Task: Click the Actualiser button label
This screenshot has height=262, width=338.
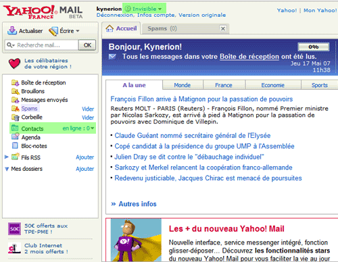Action: (30, 31)
